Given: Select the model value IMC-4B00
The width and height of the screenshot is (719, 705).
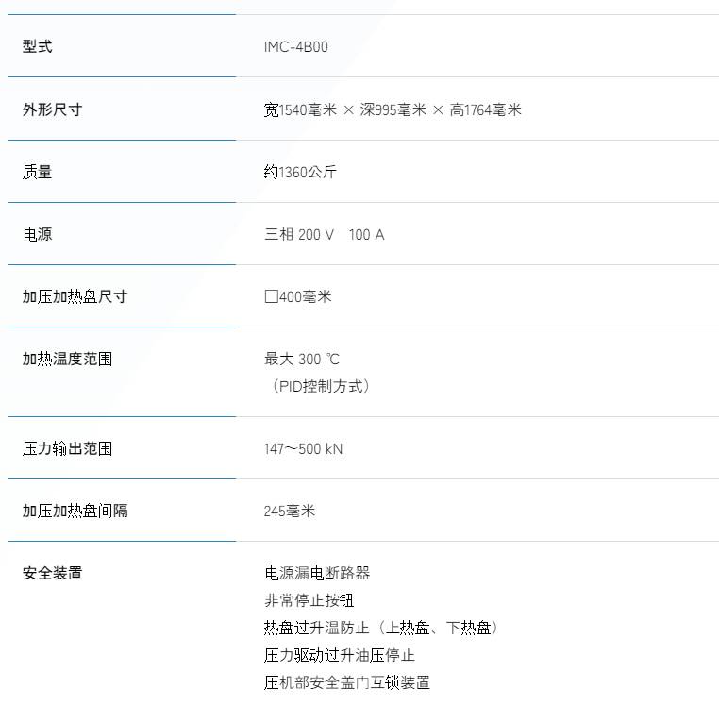Looking at the screenshot, I should 295,47.
